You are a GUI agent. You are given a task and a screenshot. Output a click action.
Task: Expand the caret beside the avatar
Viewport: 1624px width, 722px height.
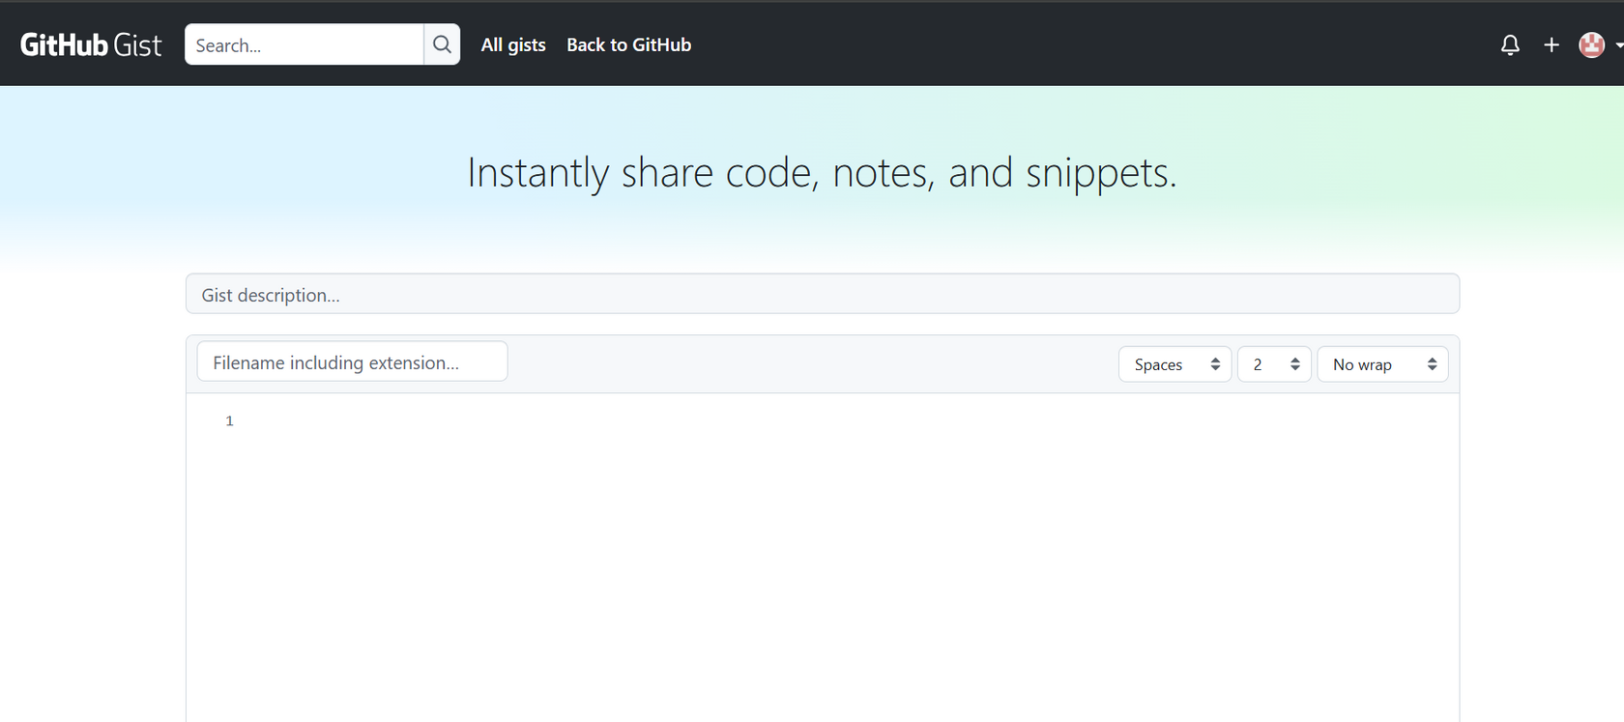pyautogui.click(x=1618, y=44)
